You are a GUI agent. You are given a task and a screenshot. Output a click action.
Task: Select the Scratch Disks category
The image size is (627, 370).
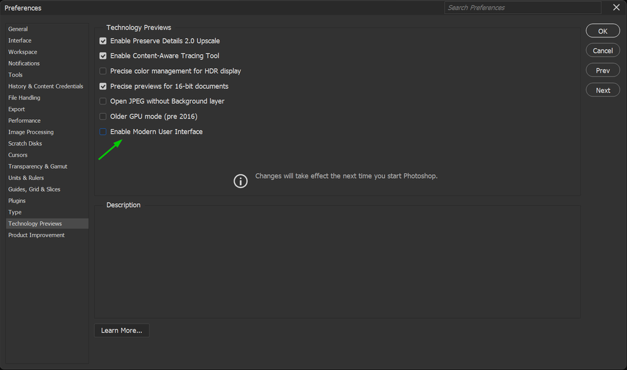click(26, 144)
